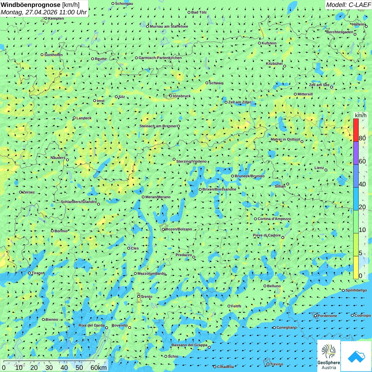Click the Innsbruck city marker
This screenshot has height=372, width=372.
171,96
